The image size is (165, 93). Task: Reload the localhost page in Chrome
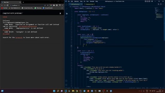pos(7,5)
